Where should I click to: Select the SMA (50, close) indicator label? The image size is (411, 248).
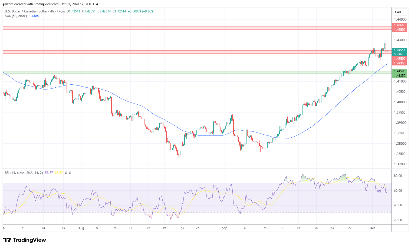[x=16, y=16]
